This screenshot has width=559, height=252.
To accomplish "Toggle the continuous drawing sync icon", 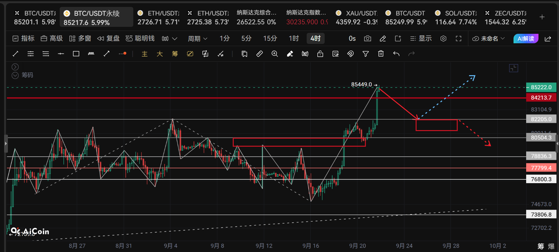I will (205, 54).
